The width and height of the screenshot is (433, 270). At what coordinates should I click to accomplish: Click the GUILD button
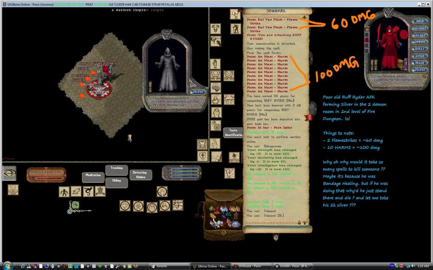click(420, 56)
